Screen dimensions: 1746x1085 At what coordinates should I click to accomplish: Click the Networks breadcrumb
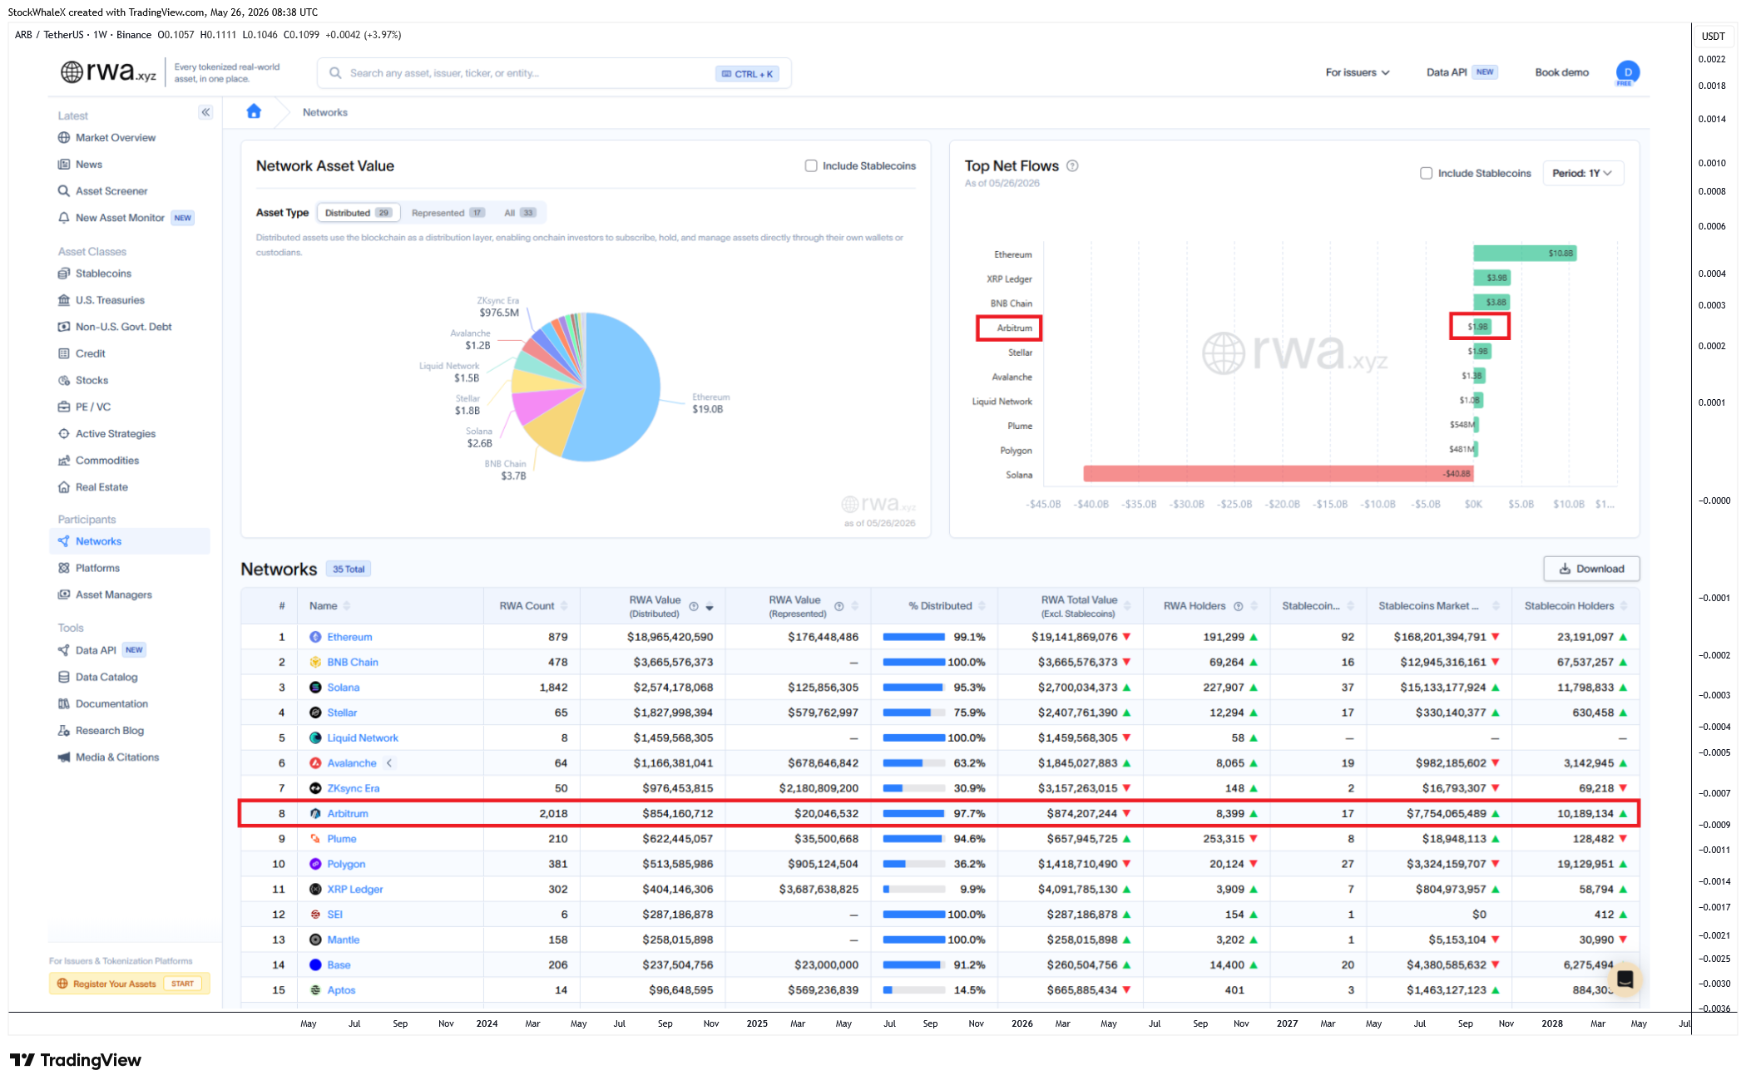click(325, 112)
